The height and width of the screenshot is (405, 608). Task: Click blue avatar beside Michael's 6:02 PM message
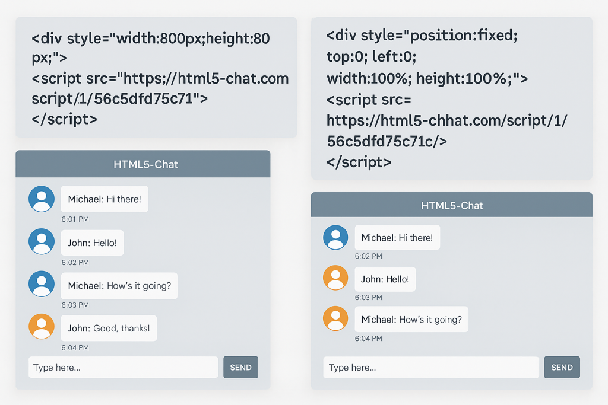click(335, 237)
